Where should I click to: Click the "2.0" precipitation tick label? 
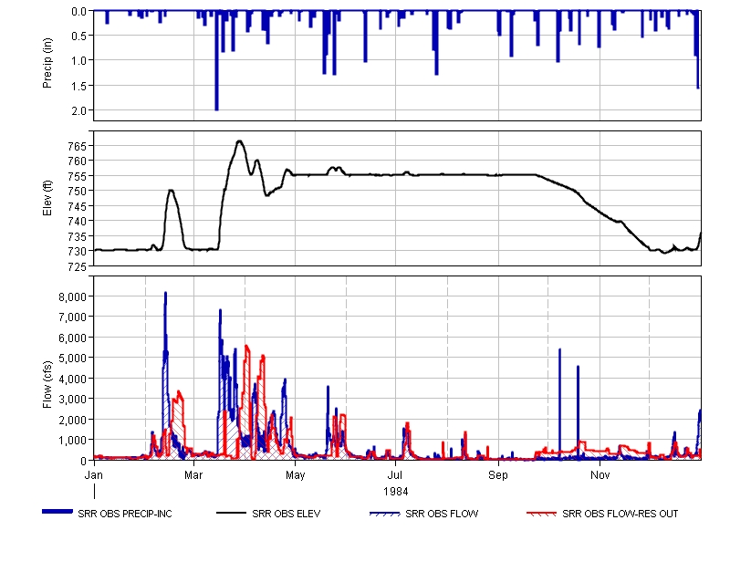point(79,110)
